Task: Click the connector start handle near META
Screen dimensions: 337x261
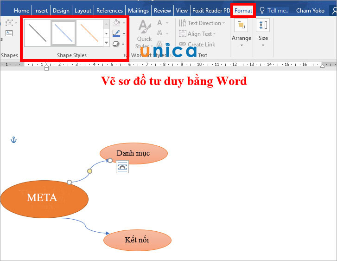Action: 69,183
